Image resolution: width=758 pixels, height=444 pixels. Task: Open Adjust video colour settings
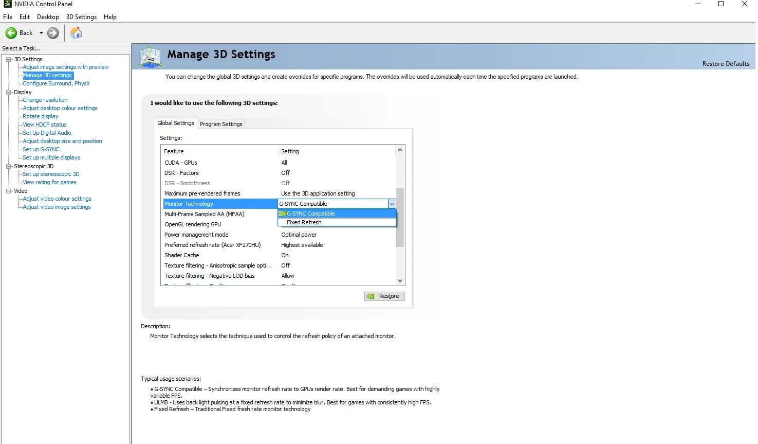tap(57, 199)
